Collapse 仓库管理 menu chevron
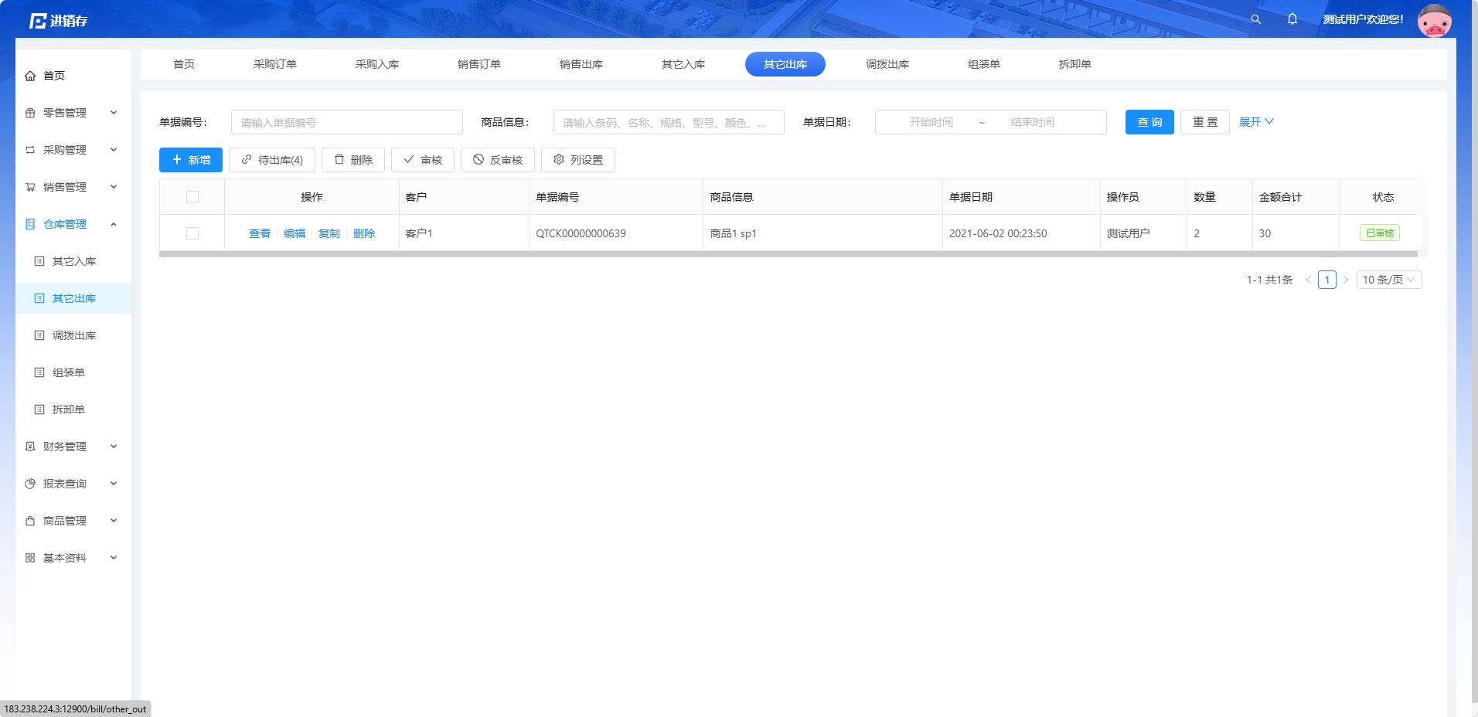 pos(114,224)
